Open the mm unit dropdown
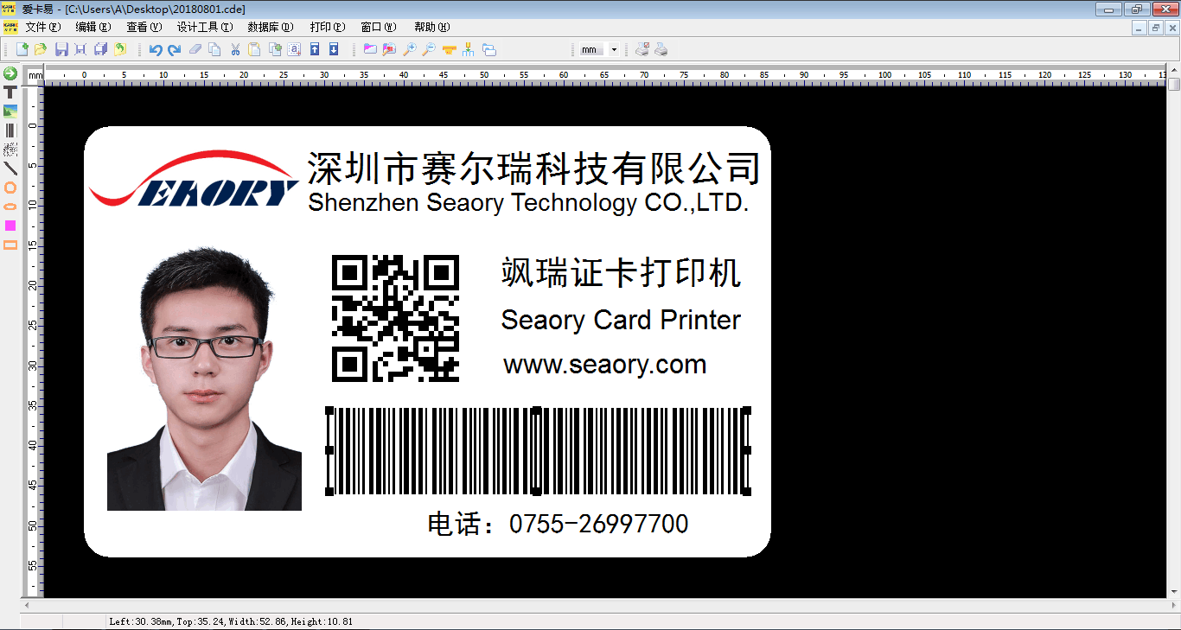Screen dimensions: 1181x630 (614, 50)
